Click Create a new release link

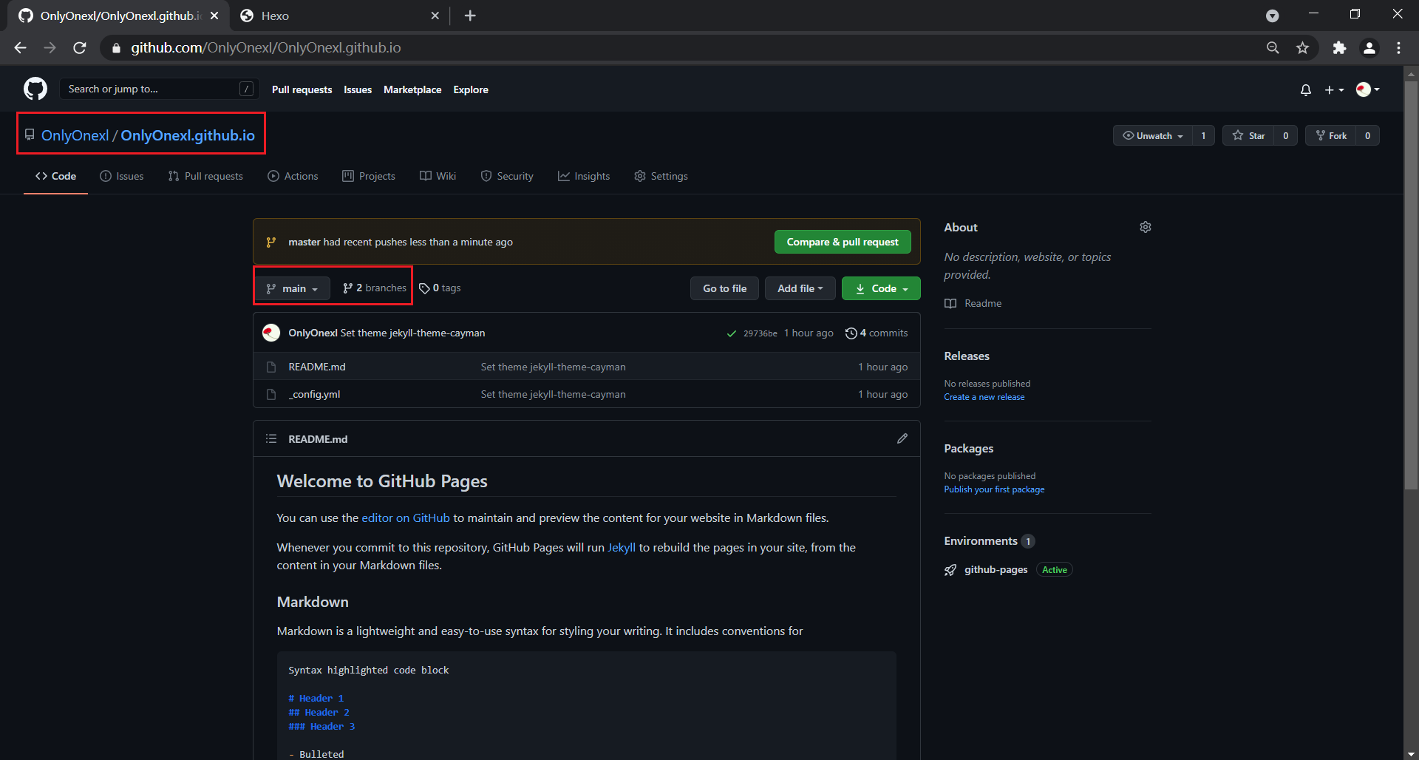coord(984,397)
